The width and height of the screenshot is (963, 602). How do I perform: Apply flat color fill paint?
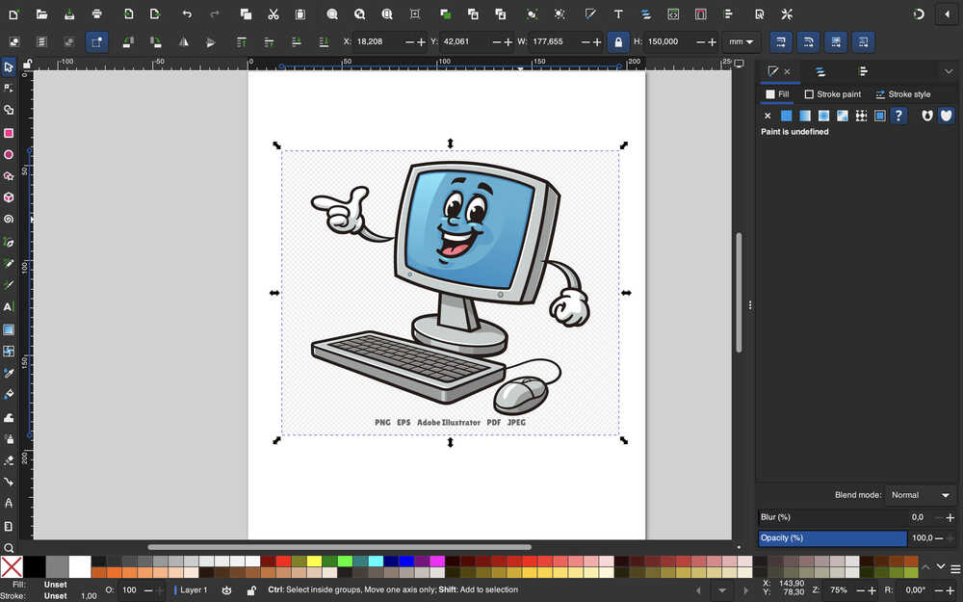787,116
